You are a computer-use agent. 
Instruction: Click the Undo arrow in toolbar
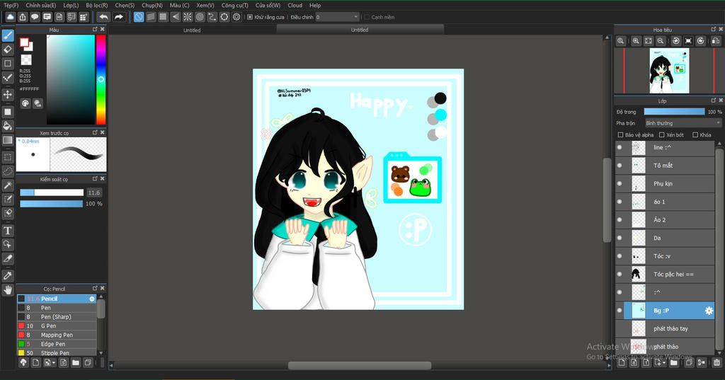[x=103, y=17]
